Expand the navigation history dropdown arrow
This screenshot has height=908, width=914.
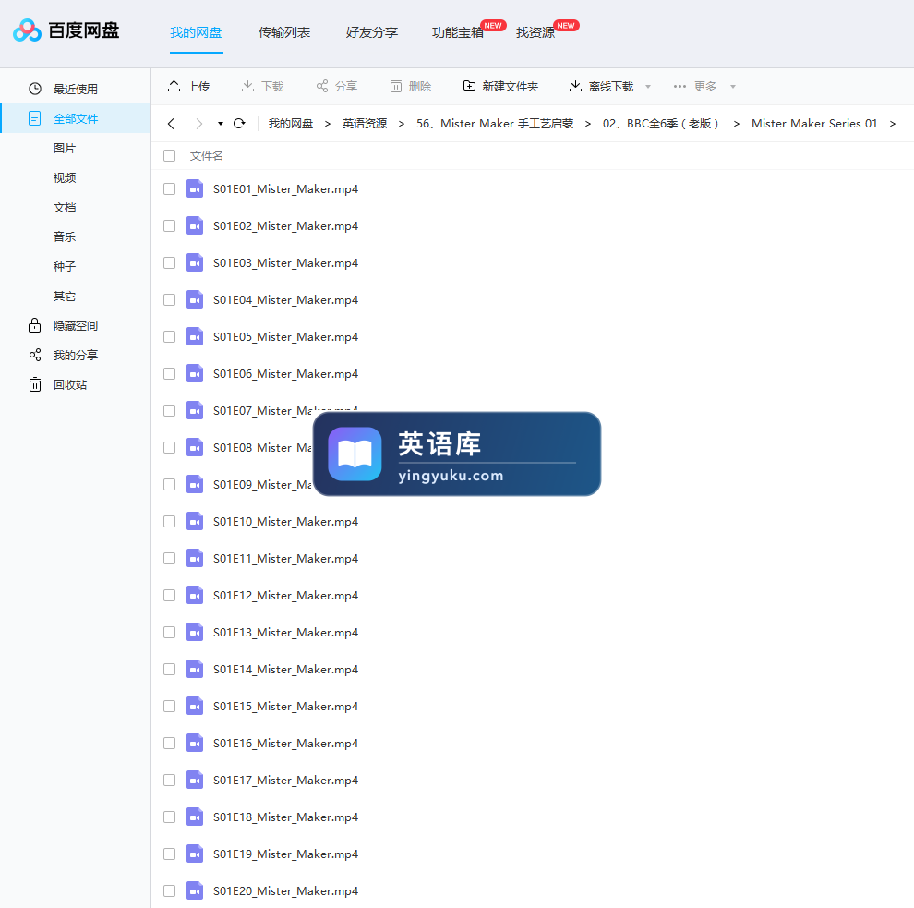[221, 124]
